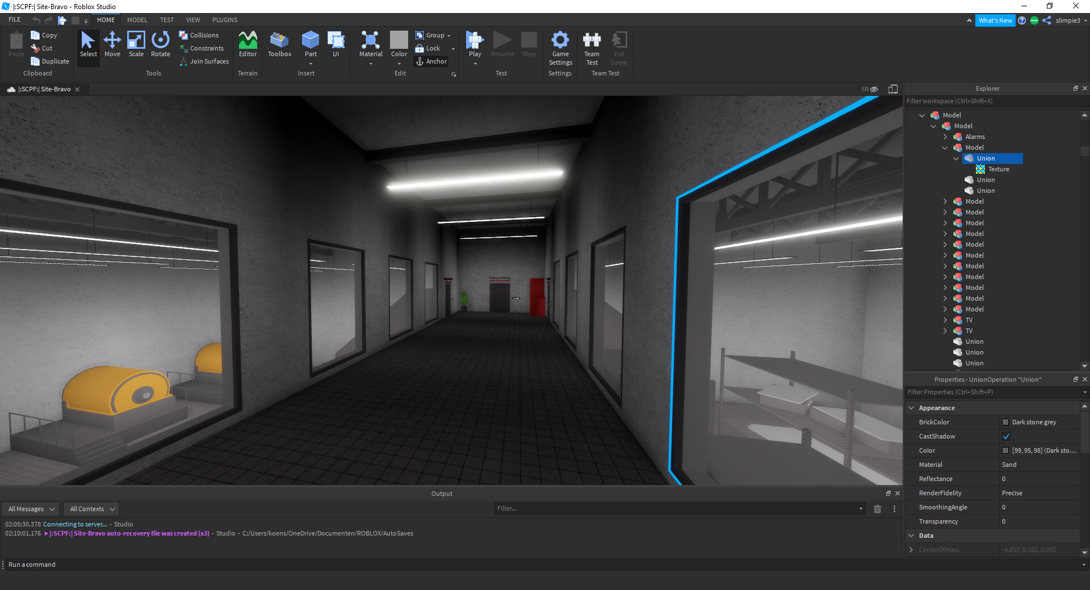Open the Toolbox
1090x590 pixels.
point(279,45)
